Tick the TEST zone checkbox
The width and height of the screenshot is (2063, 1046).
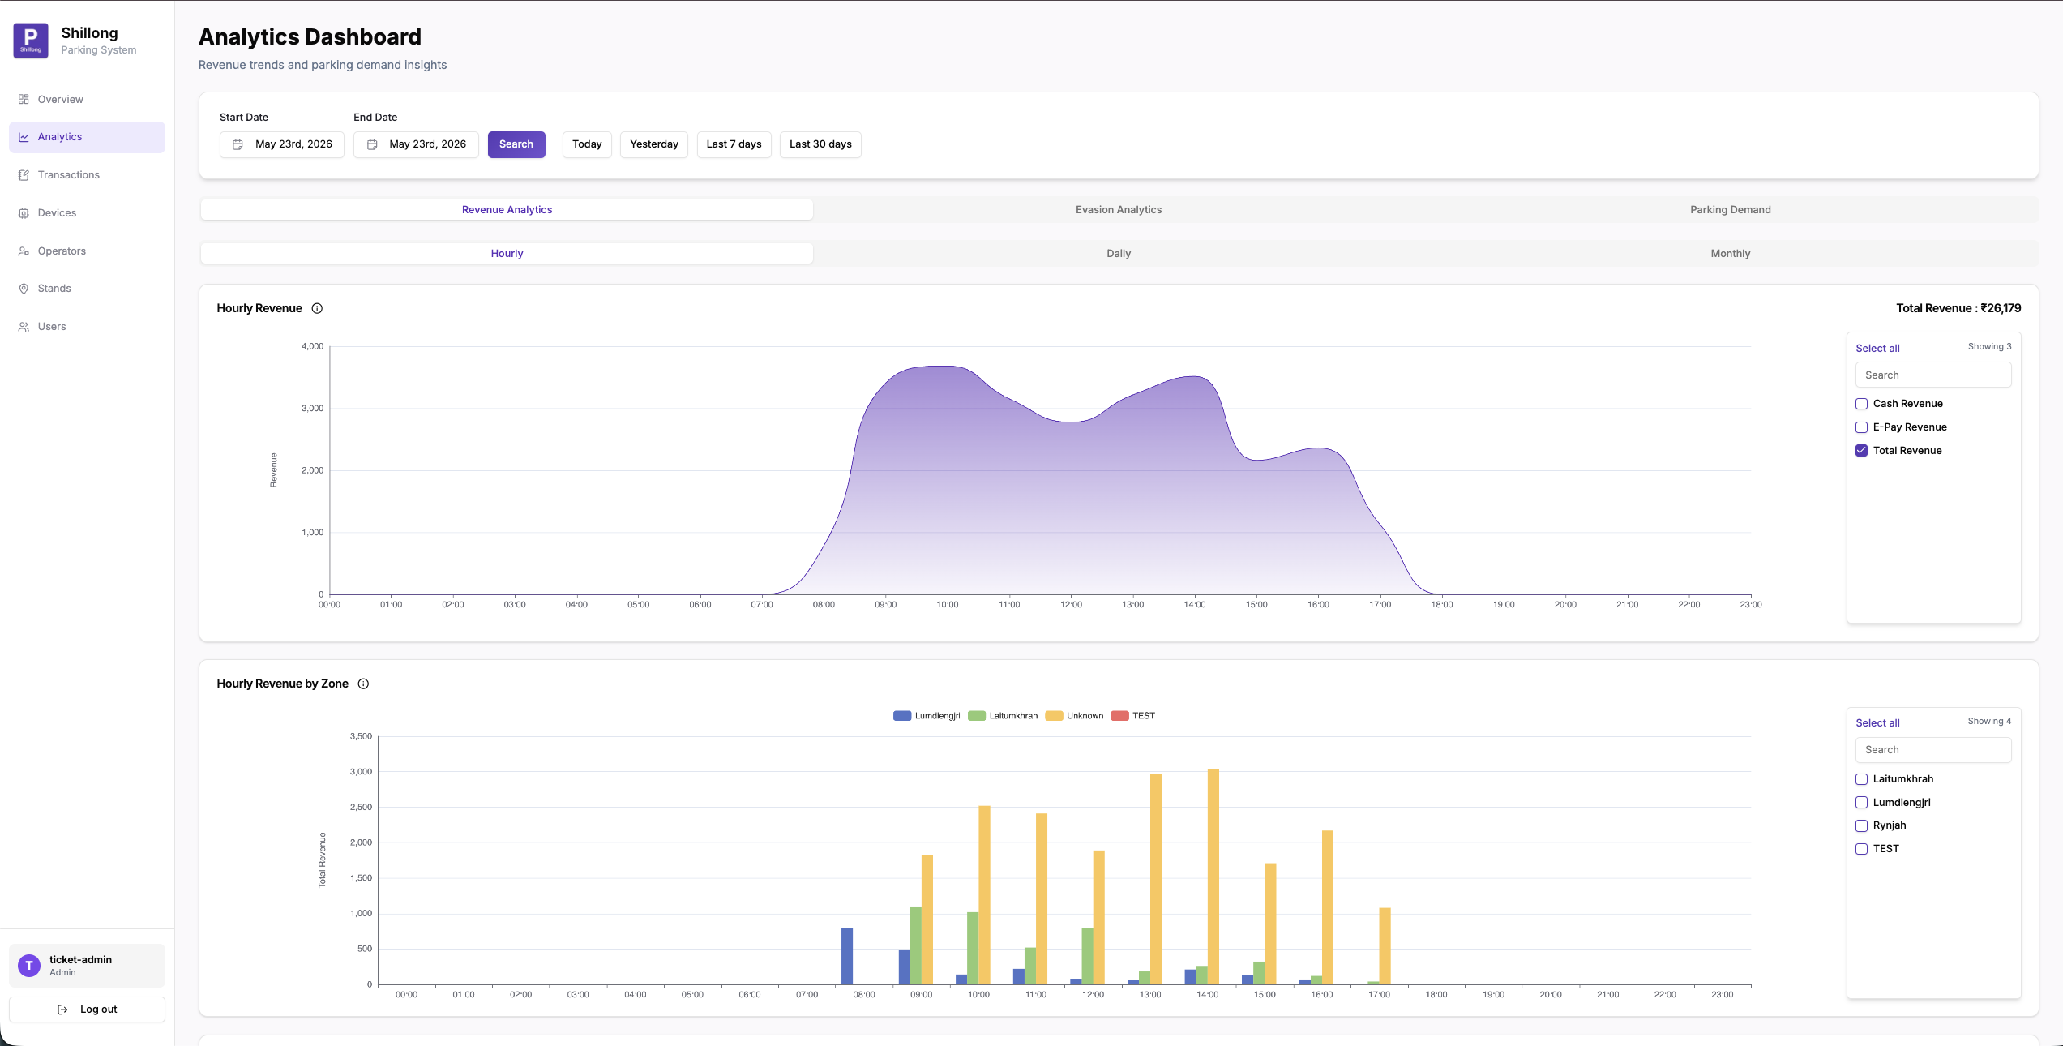click(x=1861, y=849)
